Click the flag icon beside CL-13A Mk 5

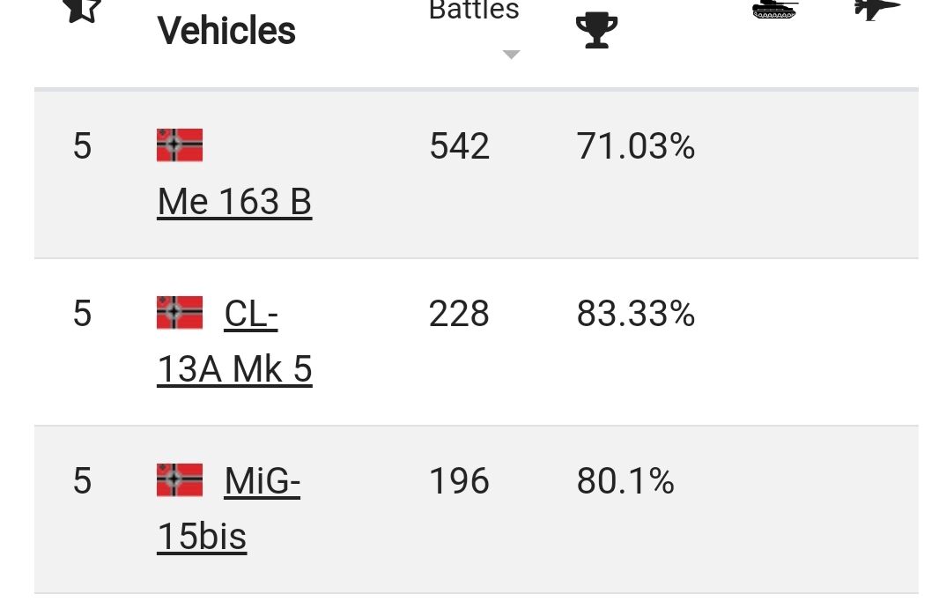pos(180,313)
